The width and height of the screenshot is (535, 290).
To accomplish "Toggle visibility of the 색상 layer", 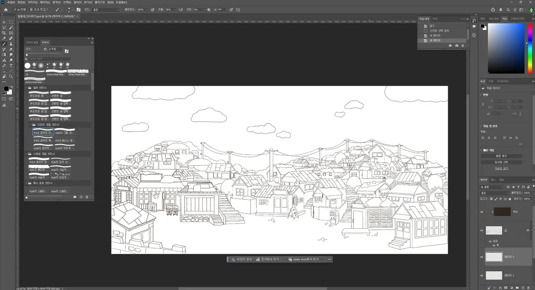I will 481,212.
